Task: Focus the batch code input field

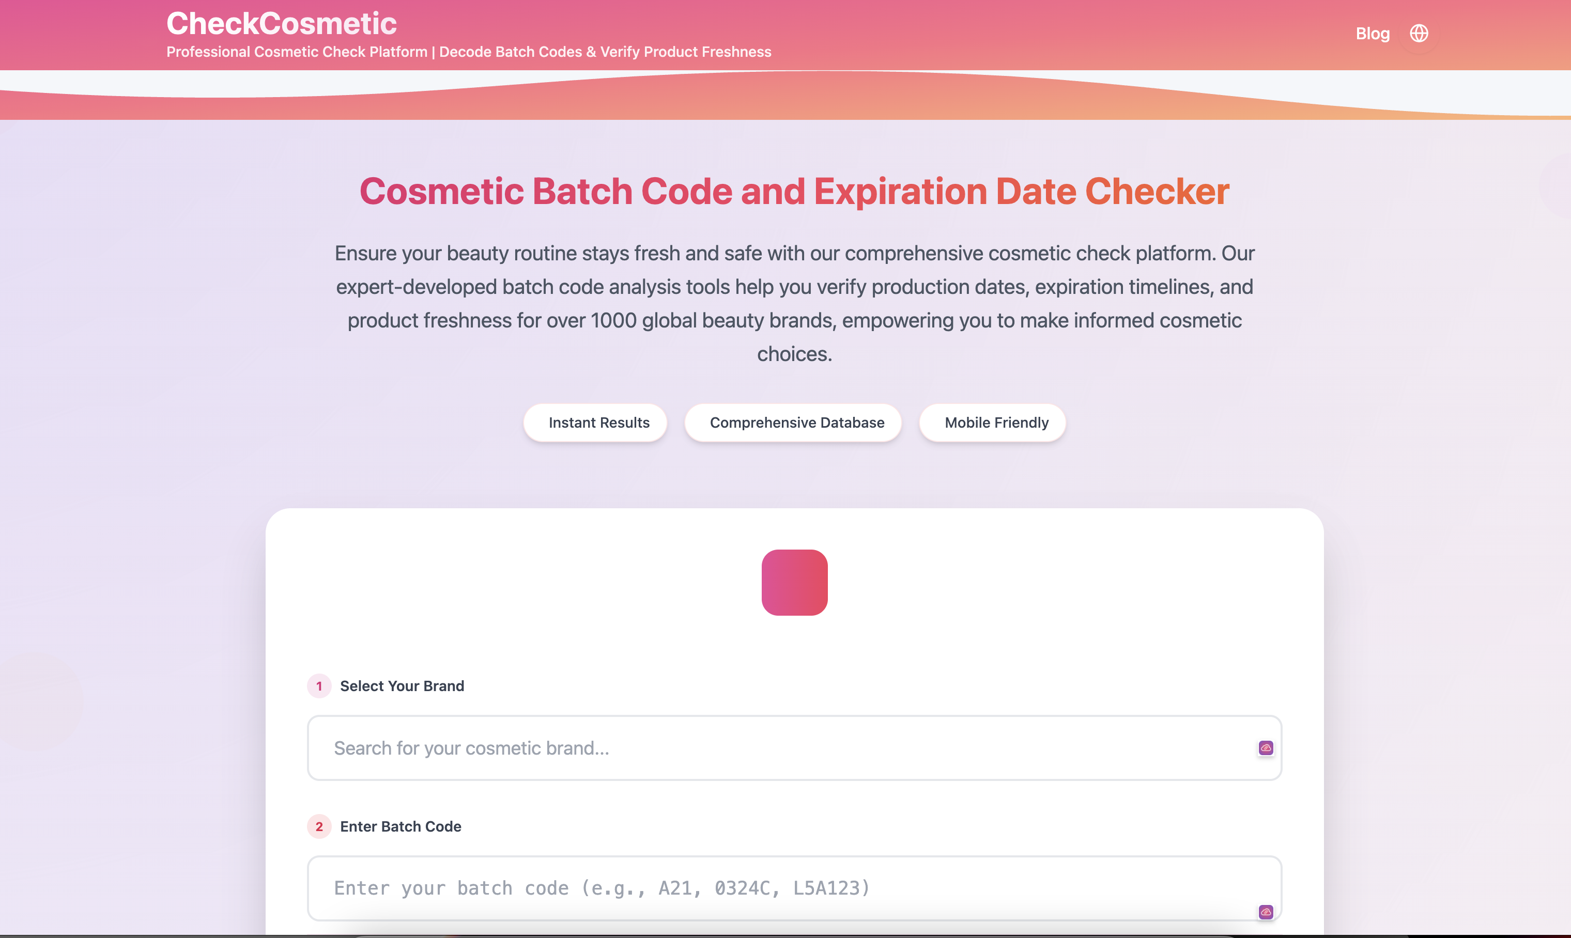Action: (759, 888)
